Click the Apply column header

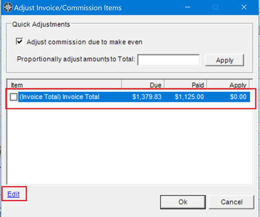(x=228, y=85)
